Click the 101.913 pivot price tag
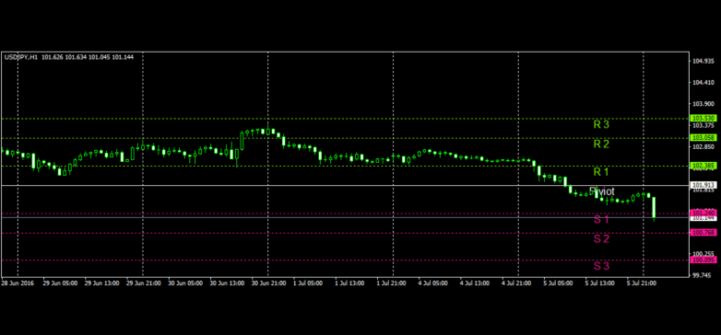 pos(703,185)
